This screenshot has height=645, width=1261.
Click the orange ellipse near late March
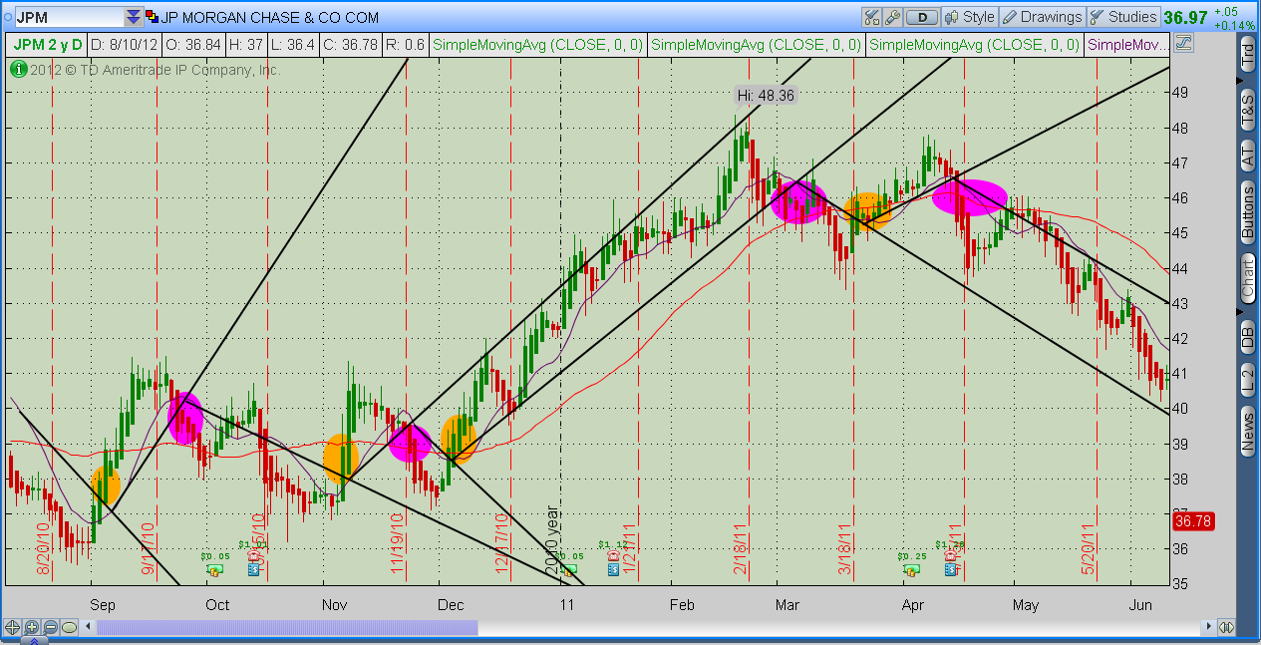pyautogui.click(x=866, y=210)
